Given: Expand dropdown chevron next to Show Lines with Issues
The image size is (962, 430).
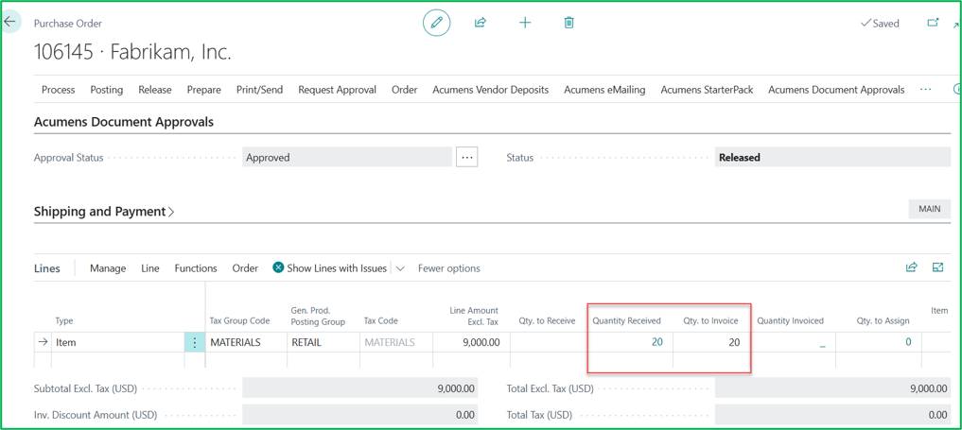Looking at the screenshot, I should tap(400, 268).
